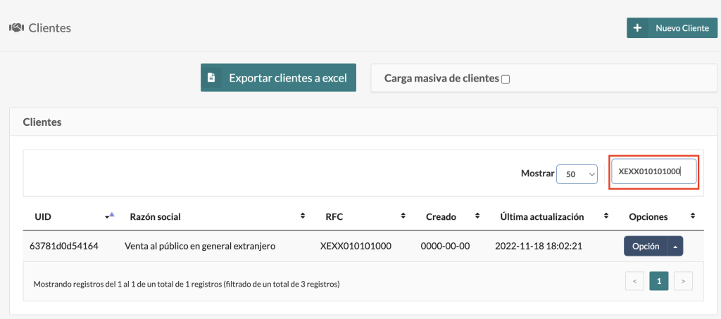Screen dimensions: 721x319
Task: Enable Carga masiva de clientes checkbox
Action: point(506,79)
